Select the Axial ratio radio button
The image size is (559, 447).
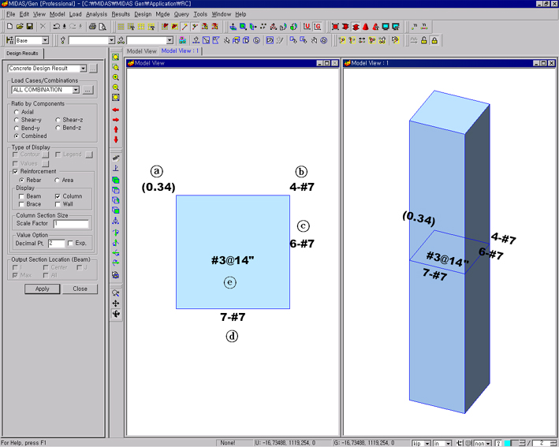click(x=17, y=112)
